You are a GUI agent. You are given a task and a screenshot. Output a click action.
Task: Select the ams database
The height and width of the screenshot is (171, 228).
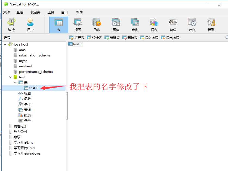[22, 50]
